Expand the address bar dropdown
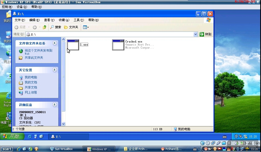The width and height of the screenshot is (261, 152). (196, 34)
